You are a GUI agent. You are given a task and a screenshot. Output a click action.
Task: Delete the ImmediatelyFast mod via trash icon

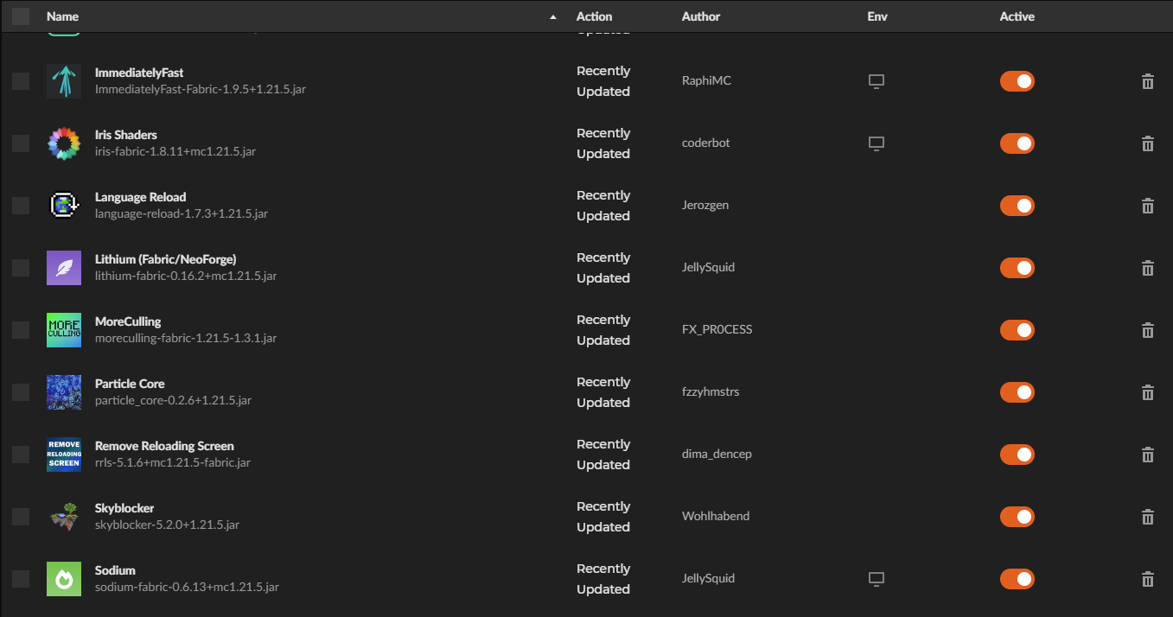(1148, 81)
